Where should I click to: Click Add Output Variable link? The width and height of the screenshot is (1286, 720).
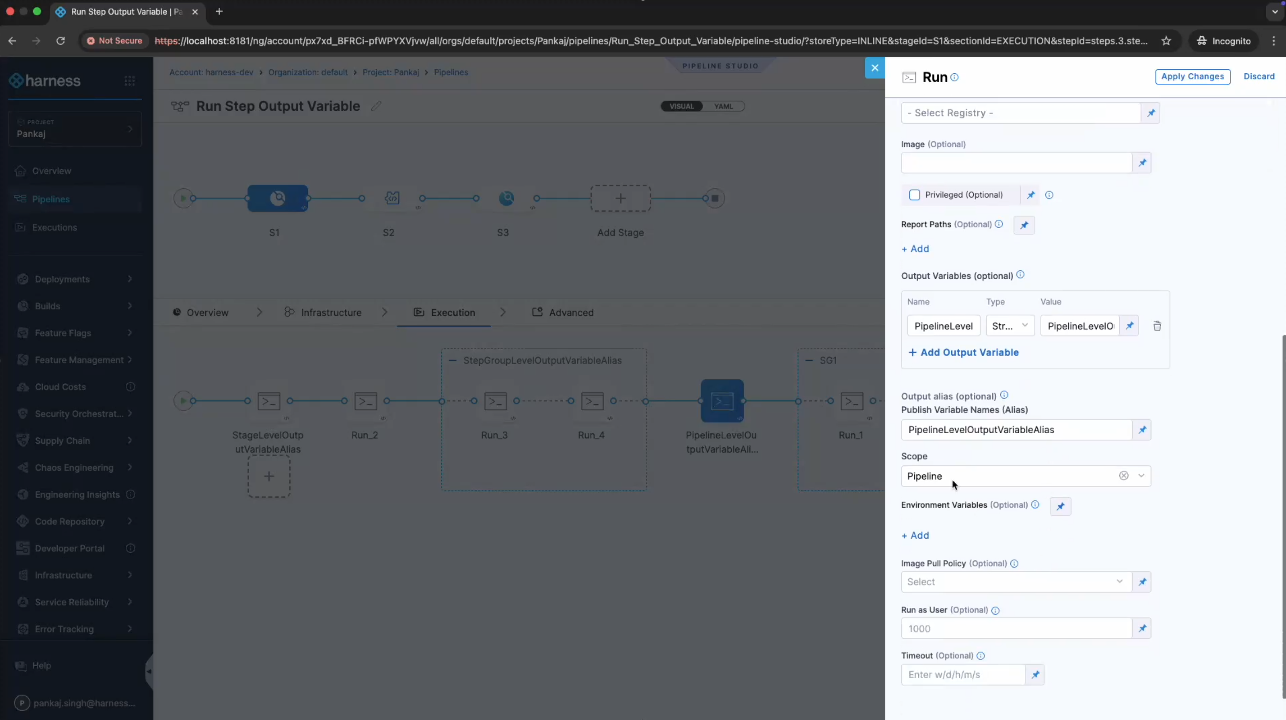tap(964, 352)
